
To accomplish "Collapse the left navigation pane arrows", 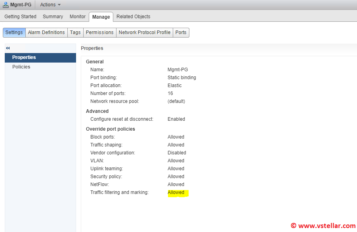I will pyautogui.click(x=8, y=48).
